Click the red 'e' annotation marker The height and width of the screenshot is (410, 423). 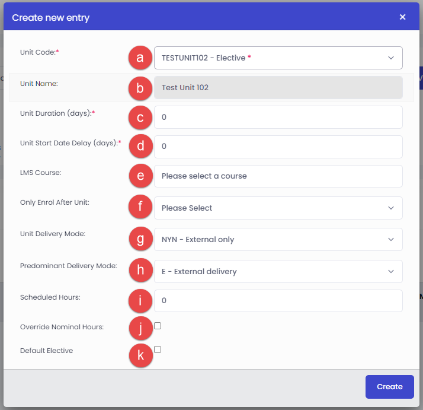point(140,176)
